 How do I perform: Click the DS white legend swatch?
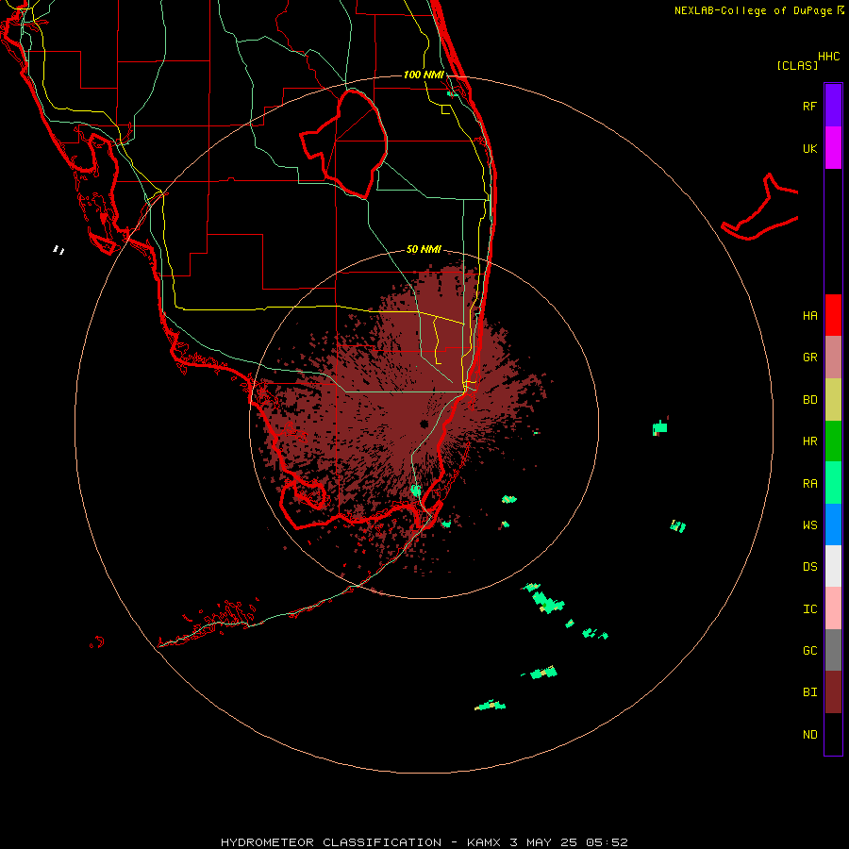pos(833,566)
